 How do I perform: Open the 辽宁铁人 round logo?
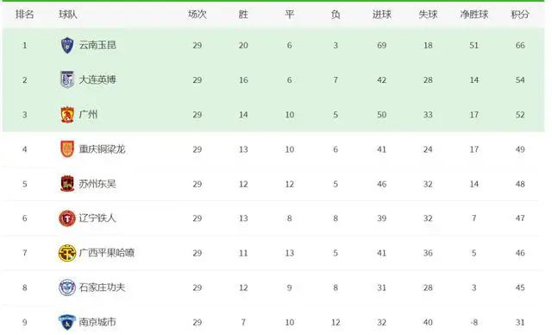pos(67,218)
